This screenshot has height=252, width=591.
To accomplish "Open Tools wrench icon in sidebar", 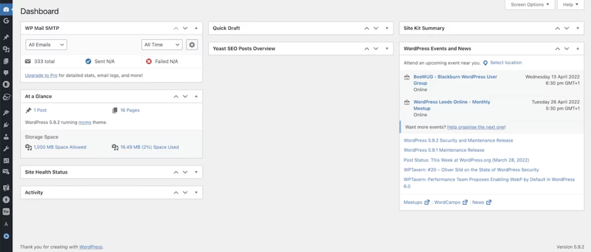I will click(x=6, y=149).
